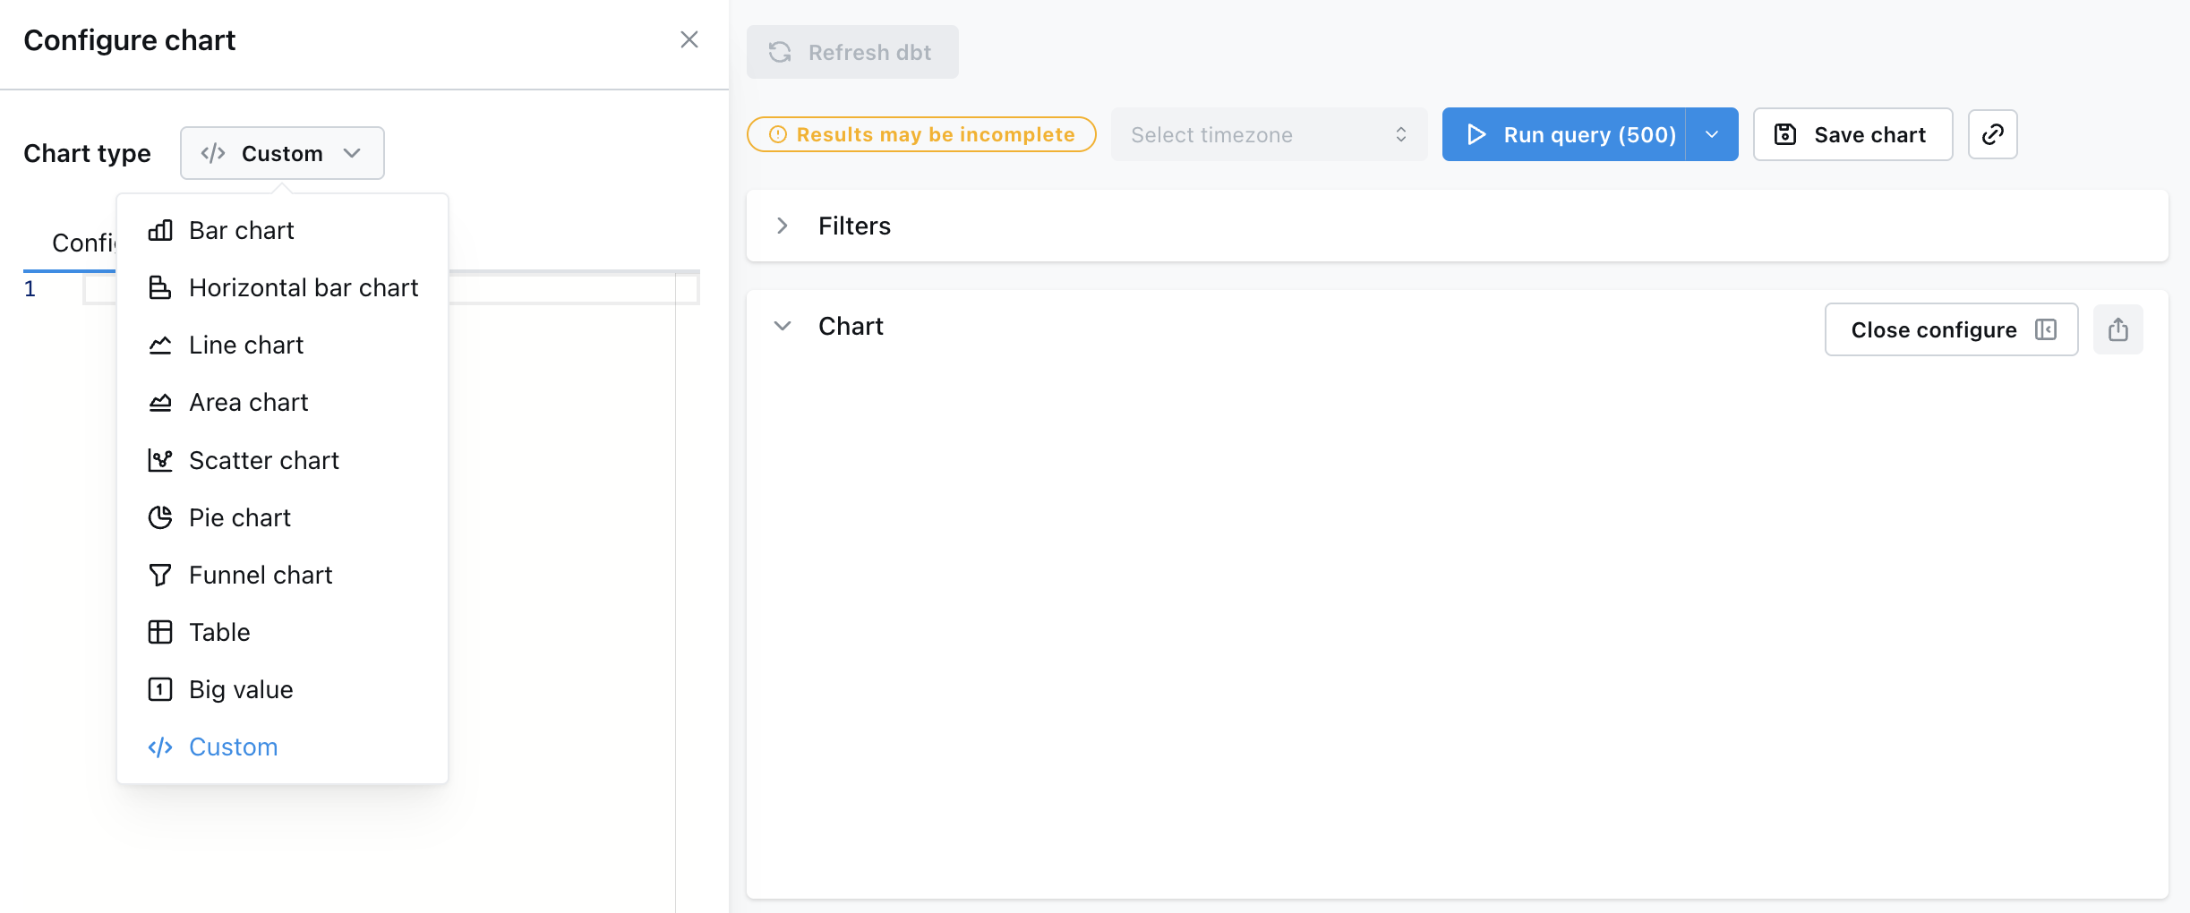Click the Scatter chart icon
Image resolution: width=2190 pixels, height=913 pixels.
(x=160, y=460)
